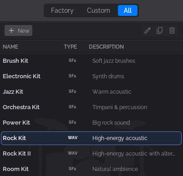This screenshot has width=183, height=176.
Task: Switch to the Factory tab
Action: pyautogui.click(x=62, y=10)
